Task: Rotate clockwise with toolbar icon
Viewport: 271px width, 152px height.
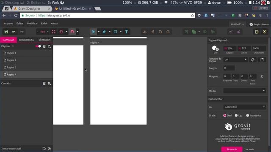Action: [168, 32]
